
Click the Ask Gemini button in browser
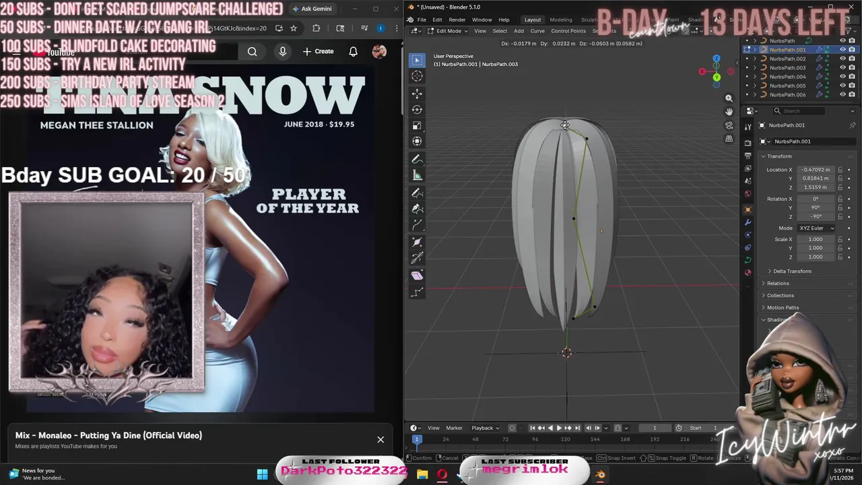(312, 9)
